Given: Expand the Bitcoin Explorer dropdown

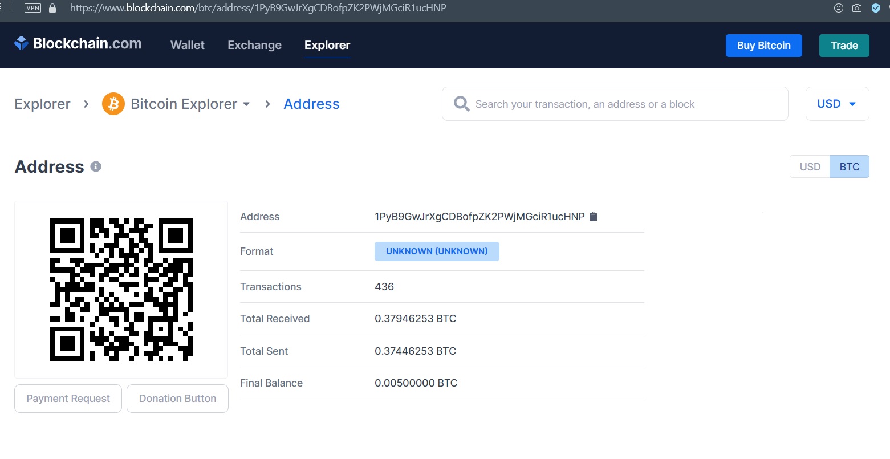Looking at the screenshot, I should click(246, 104).
